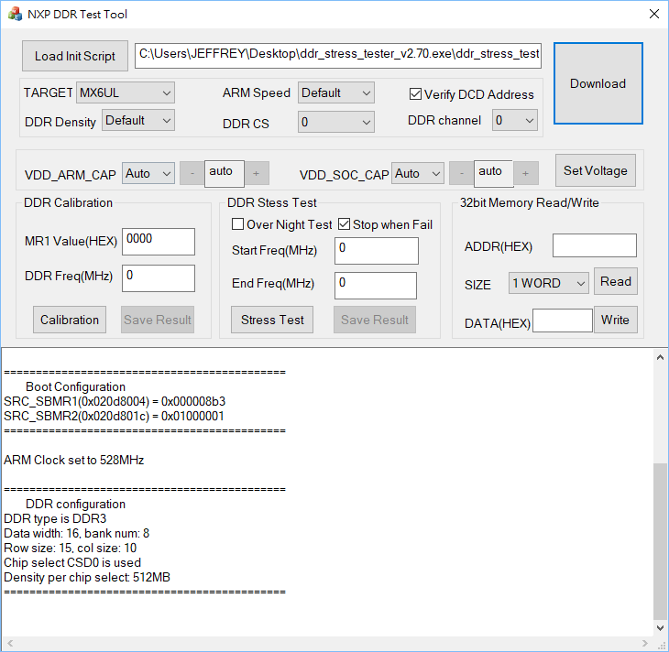
Task: Click the Load Init Script button
Action: 74,56
